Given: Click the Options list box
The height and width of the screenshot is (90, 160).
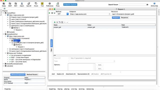Looking at the screenshot, I should (81, 67).
